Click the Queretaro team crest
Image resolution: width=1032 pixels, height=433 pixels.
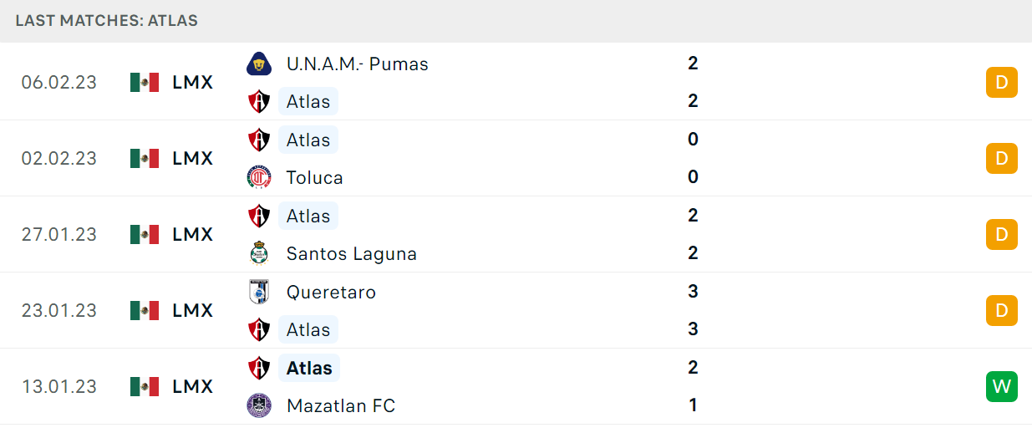point(259,292)
